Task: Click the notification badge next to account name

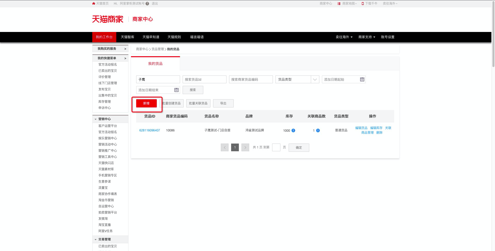Action: (147, 4)
